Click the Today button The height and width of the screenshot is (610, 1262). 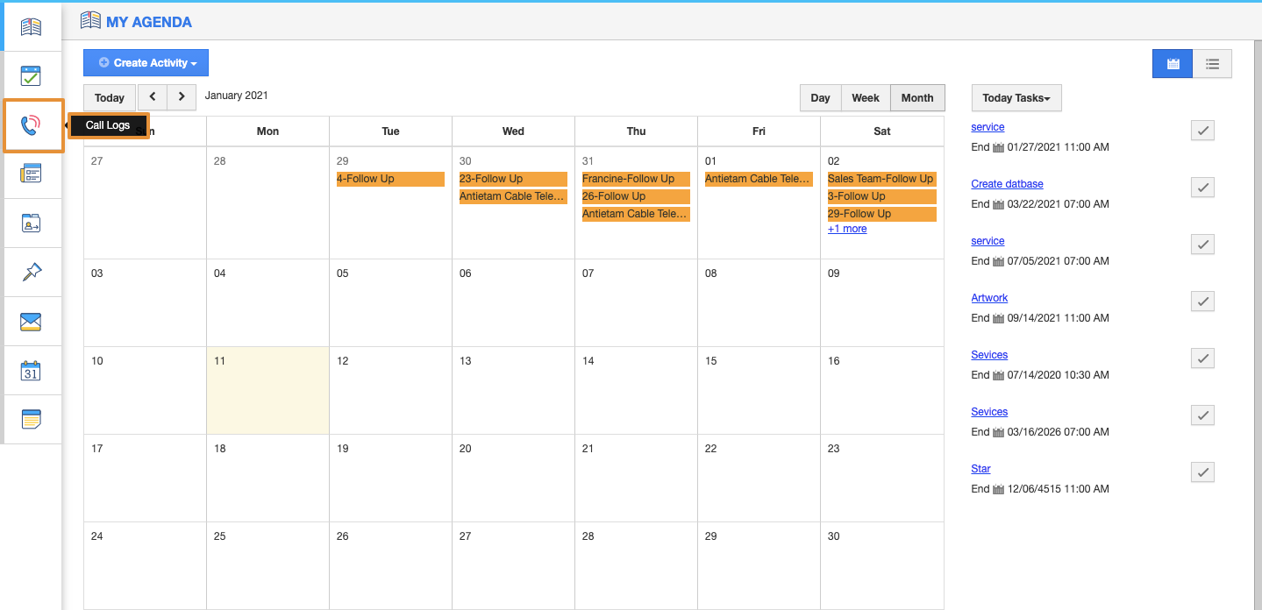pos(110,98)
